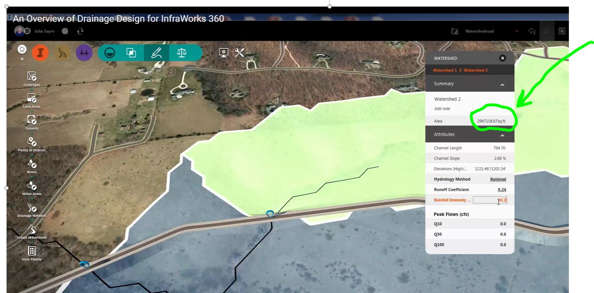Click the Runoff Coefficient value 0.24
The image size is (594, 293).
click(x=502, y=190)
